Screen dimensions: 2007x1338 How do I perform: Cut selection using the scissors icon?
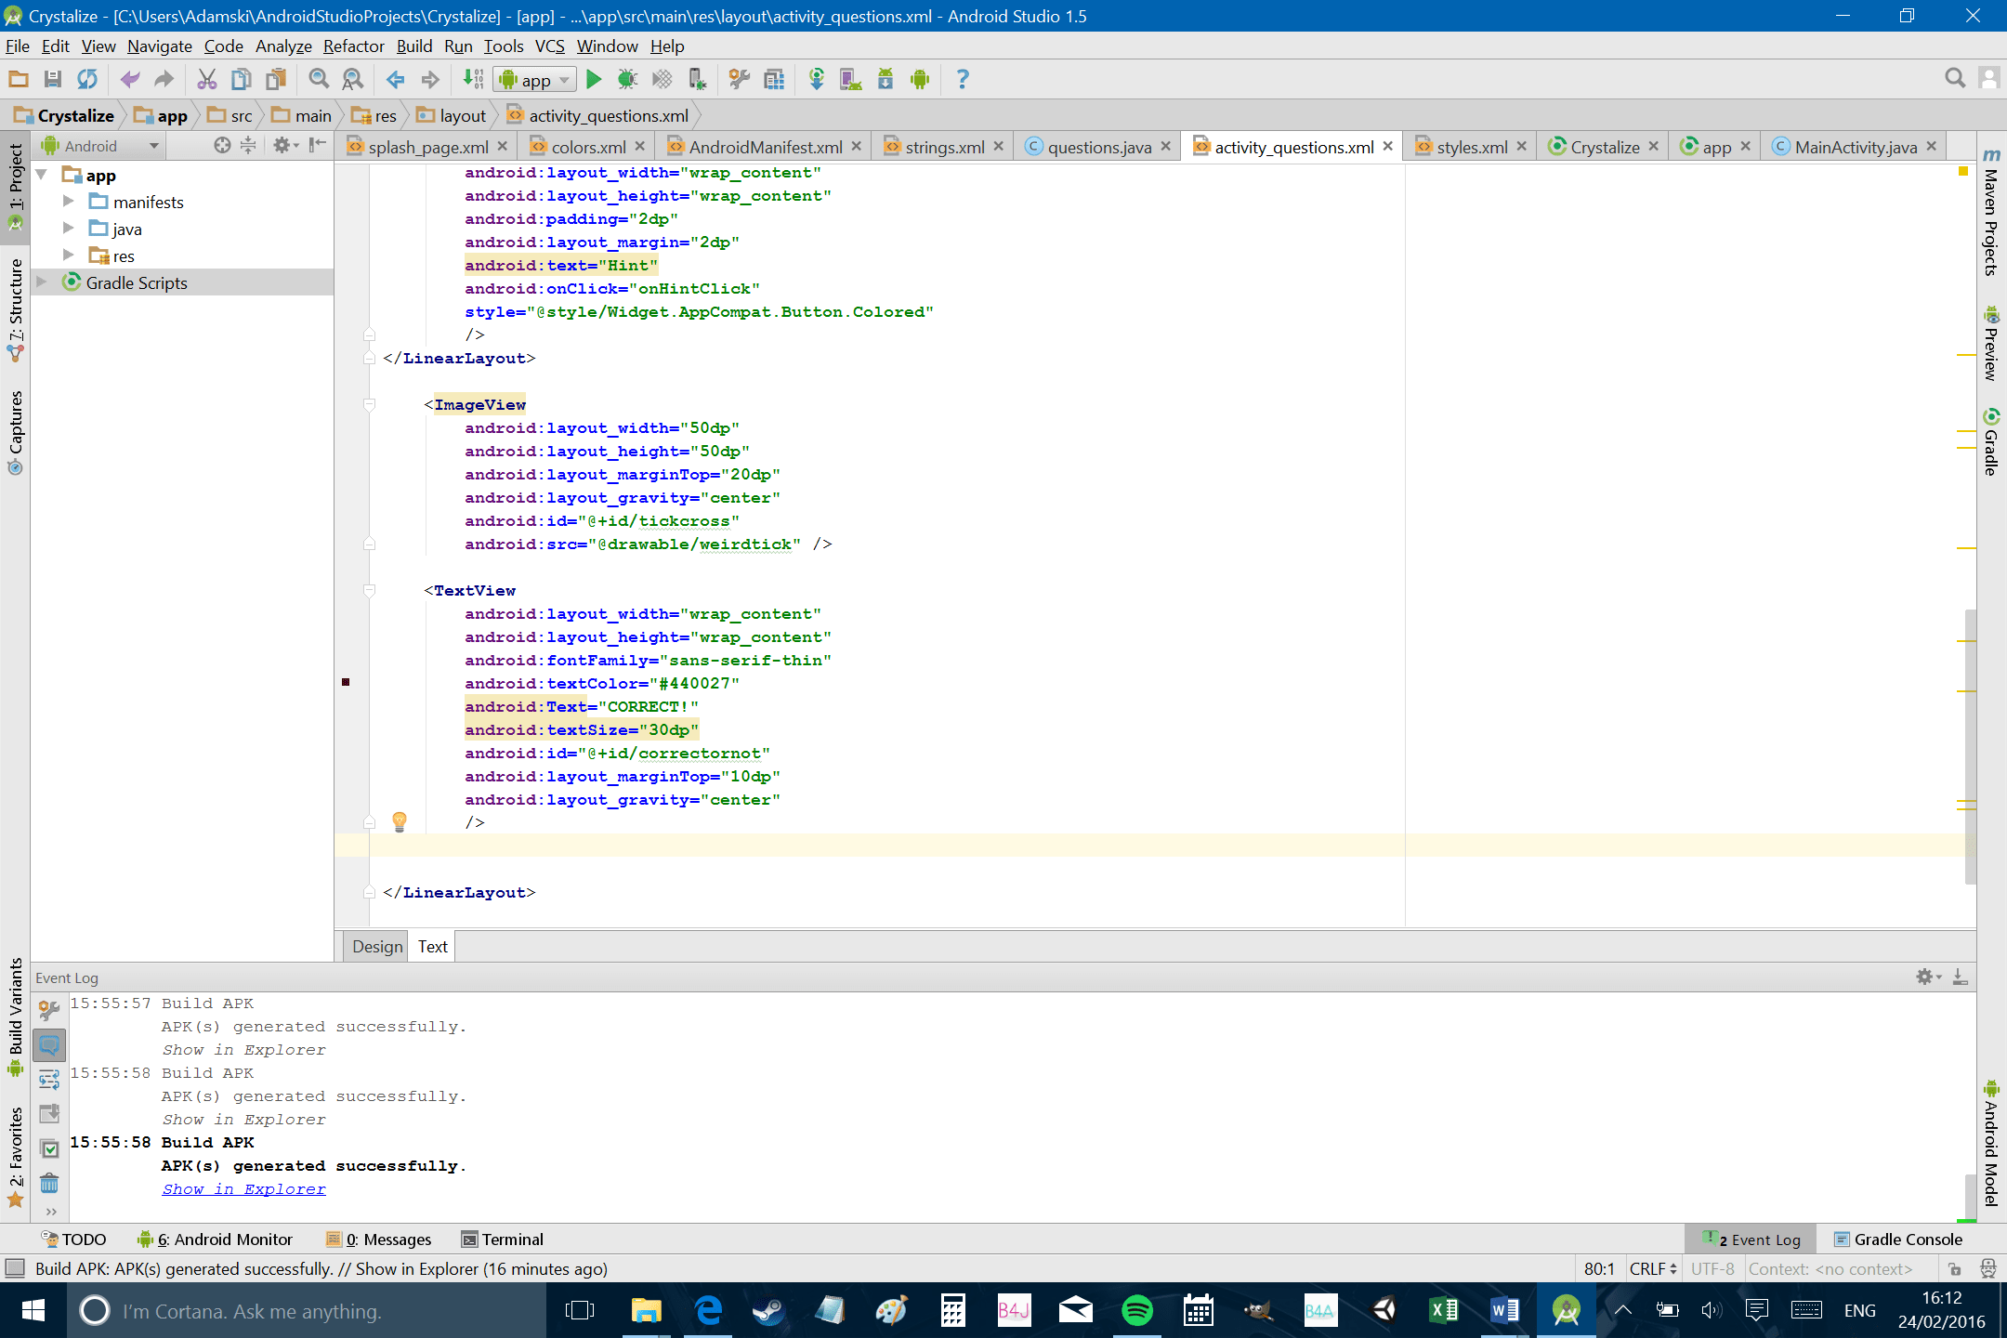(206, 79)
